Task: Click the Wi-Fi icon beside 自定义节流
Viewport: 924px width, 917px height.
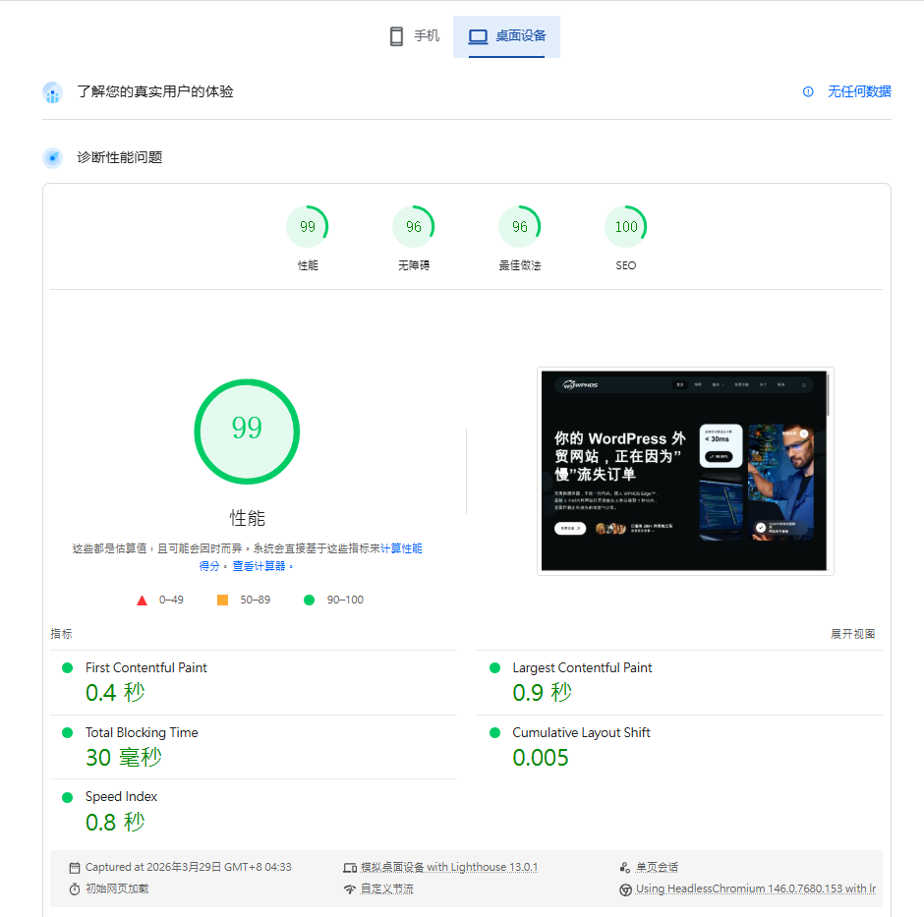Action: click(349, 889)
